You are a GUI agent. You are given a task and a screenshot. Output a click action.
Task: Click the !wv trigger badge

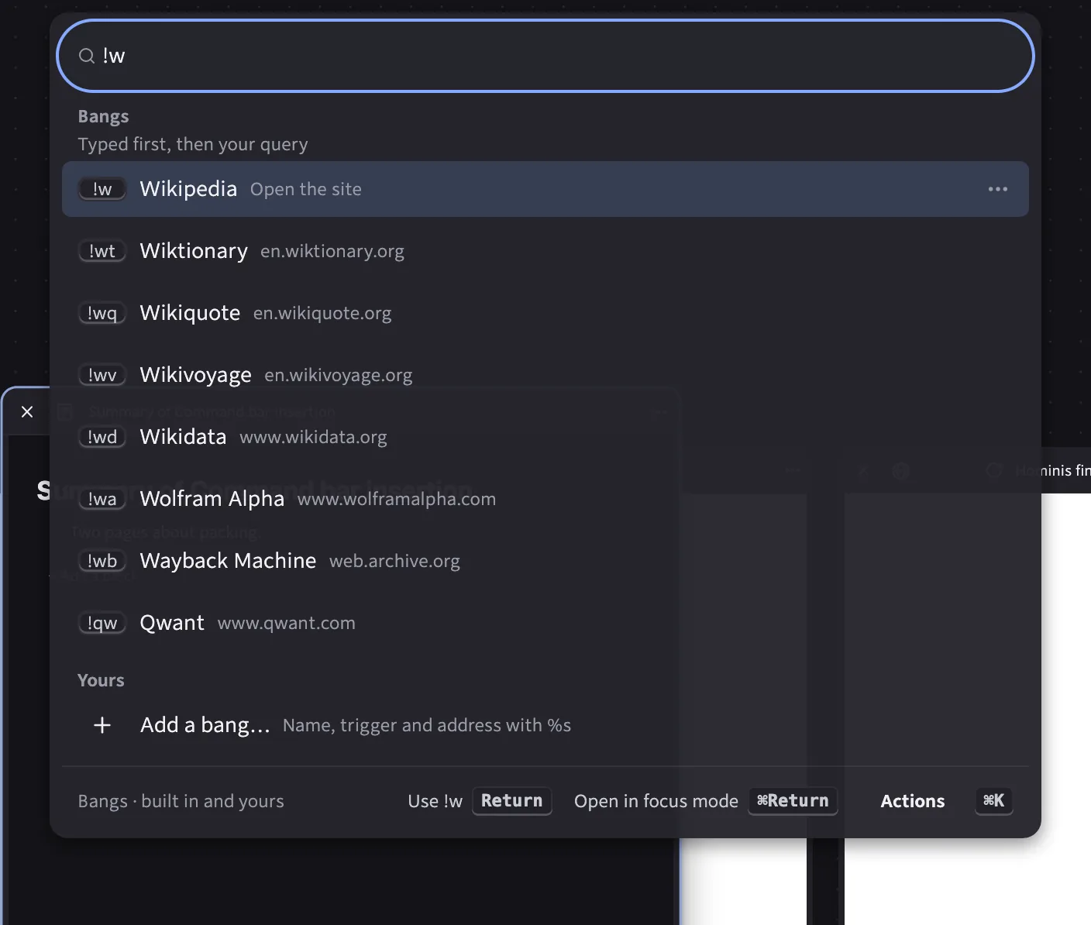coord(102,375)
